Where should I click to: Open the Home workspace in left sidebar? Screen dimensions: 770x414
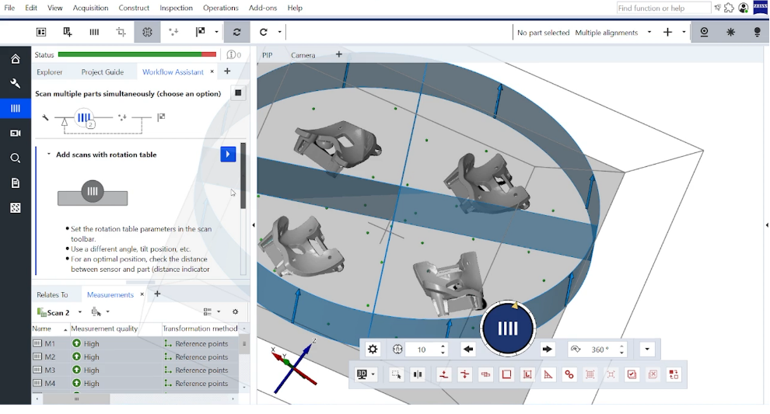pos(16,59)
